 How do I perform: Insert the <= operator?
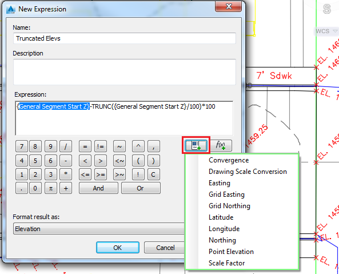tap(85, 174)
